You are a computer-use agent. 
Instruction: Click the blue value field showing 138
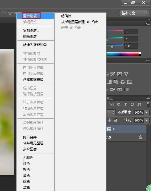pyautogui.click(x=131, y=46)
